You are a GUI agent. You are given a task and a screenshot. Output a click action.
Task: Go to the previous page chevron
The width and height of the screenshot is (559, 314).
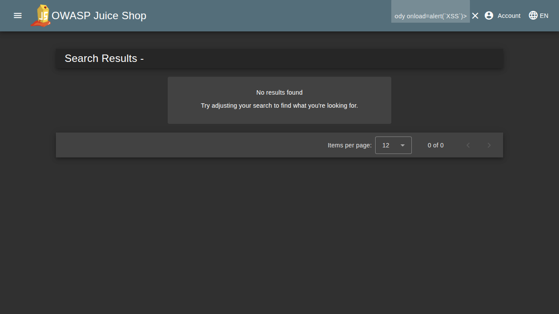(468, 145)
